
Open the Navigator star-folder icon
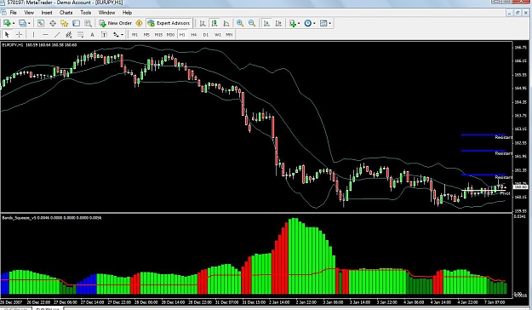click(64, 23)
